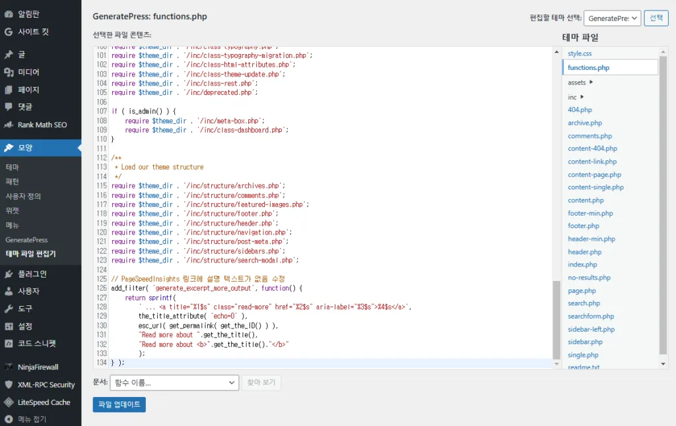The height and width of the screenshot is (426, 676).
Task: Click the 파일 업데이트 button
Action: 119,404
